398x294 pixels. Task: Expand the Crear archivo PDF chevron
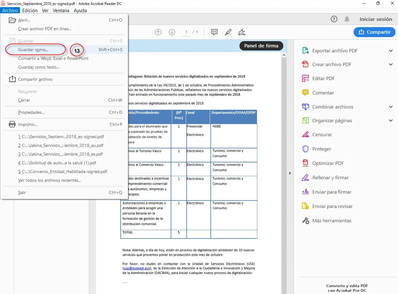coord(390,65)
